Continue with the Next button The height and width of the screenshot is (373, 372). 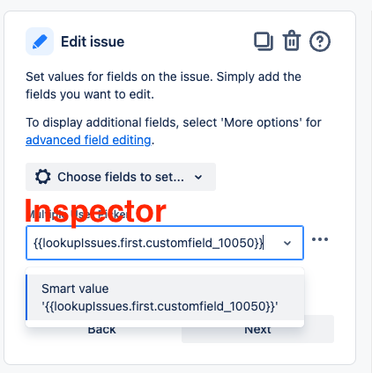pyautogui.click(x=257, y=329)
